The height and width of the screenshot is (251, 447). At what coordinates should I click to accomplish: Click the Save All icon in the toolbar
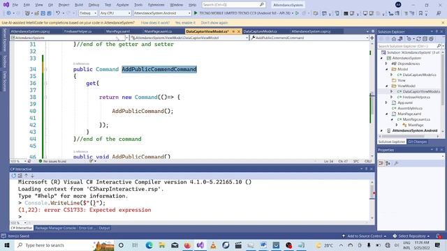click(x=49, y=13)
